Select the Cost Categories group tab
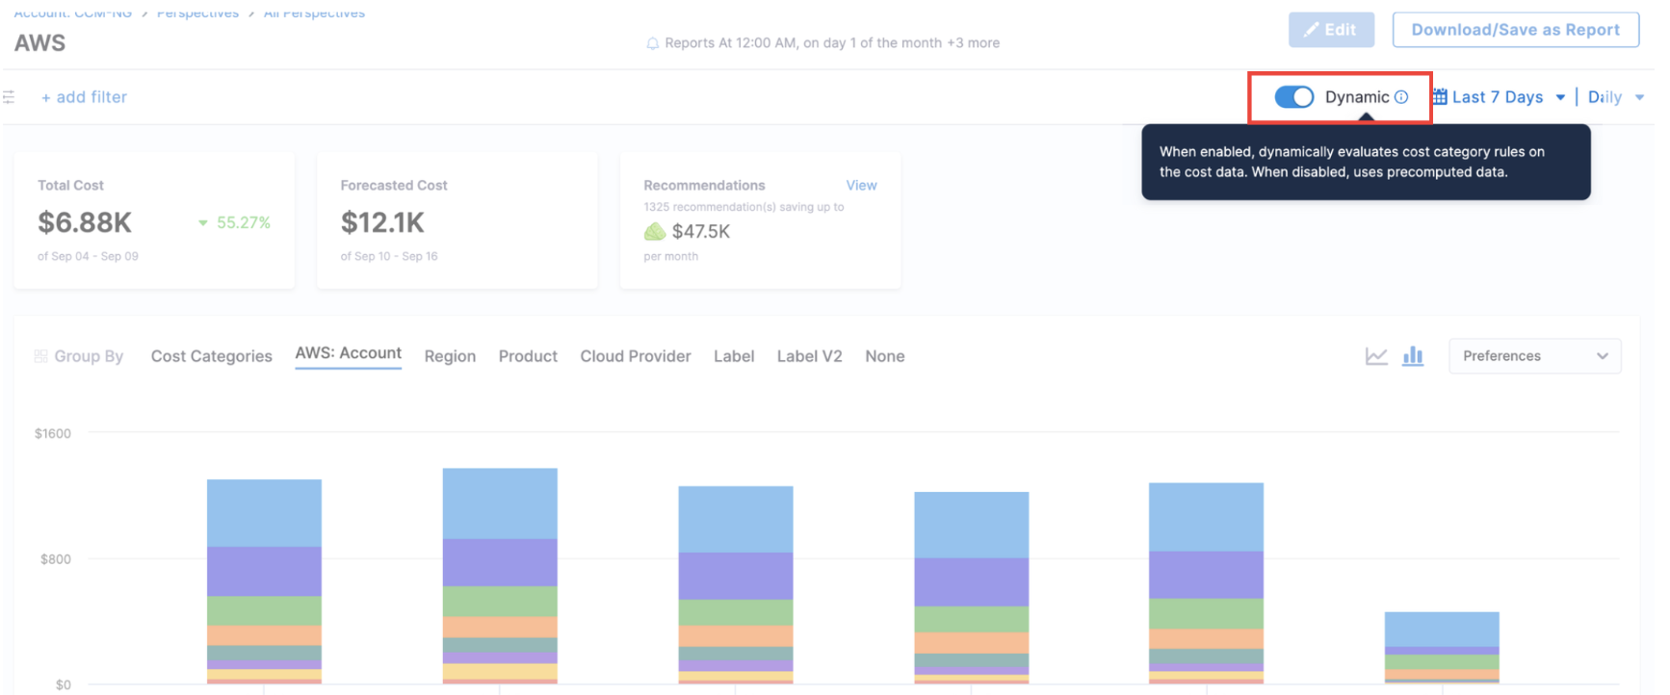 [x=211, y=356]
